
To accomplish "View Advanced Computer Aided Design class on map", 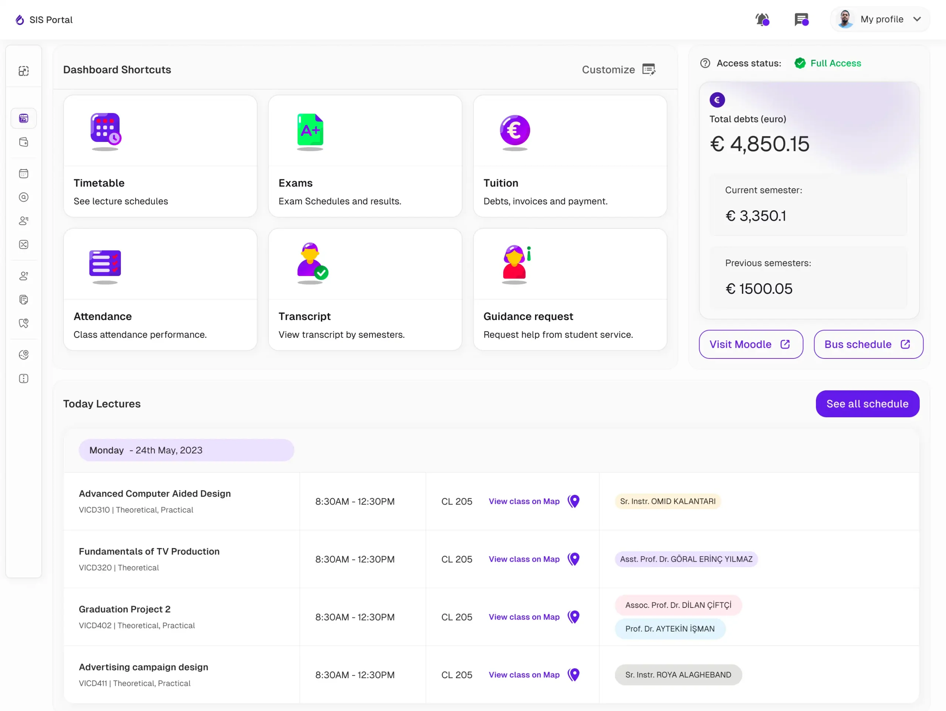I will coord(524,501).
